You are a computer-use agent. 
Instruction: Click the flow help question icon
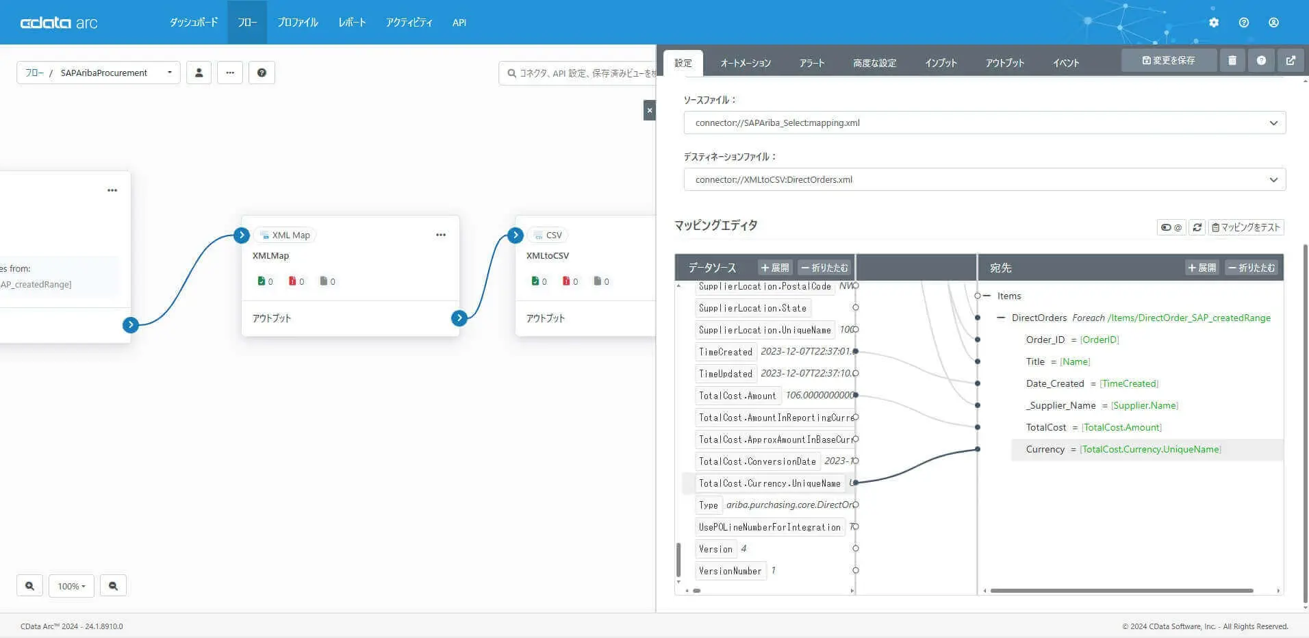[x=262, y=73]
